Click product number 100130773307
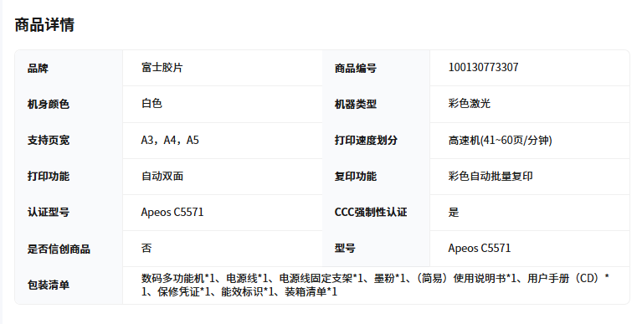The width and height of the screenshot is (642, 324). coord(483,67)
